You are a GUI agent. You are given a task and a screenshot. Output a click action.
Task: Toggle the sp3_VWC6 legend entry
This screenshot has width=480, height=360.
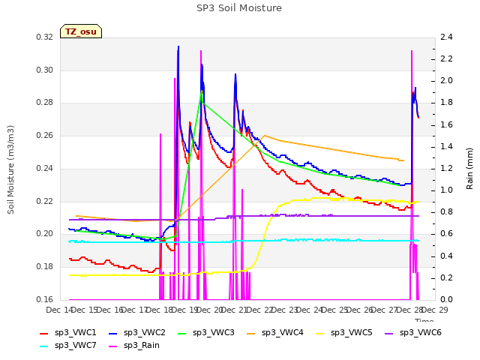pyautogui.click(x=413, y=333)
